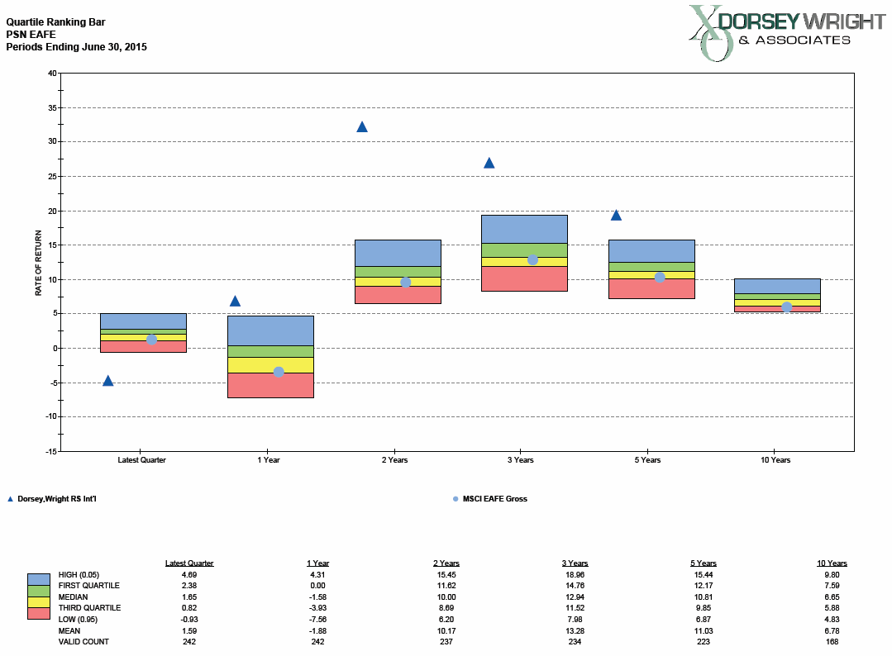Viewport: 892px width, 656px height.
Task: Select the MSCI EAFE circle on 10 Years bar
Action: (x=786, y=307)
